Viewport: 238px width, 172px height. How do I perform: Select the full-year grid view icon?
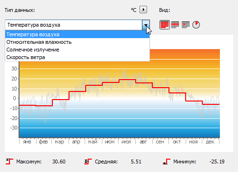click(x=165, y=25)
